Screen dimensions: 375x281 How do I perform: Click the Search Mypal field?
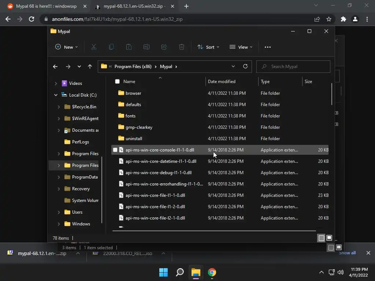[293, 67]
